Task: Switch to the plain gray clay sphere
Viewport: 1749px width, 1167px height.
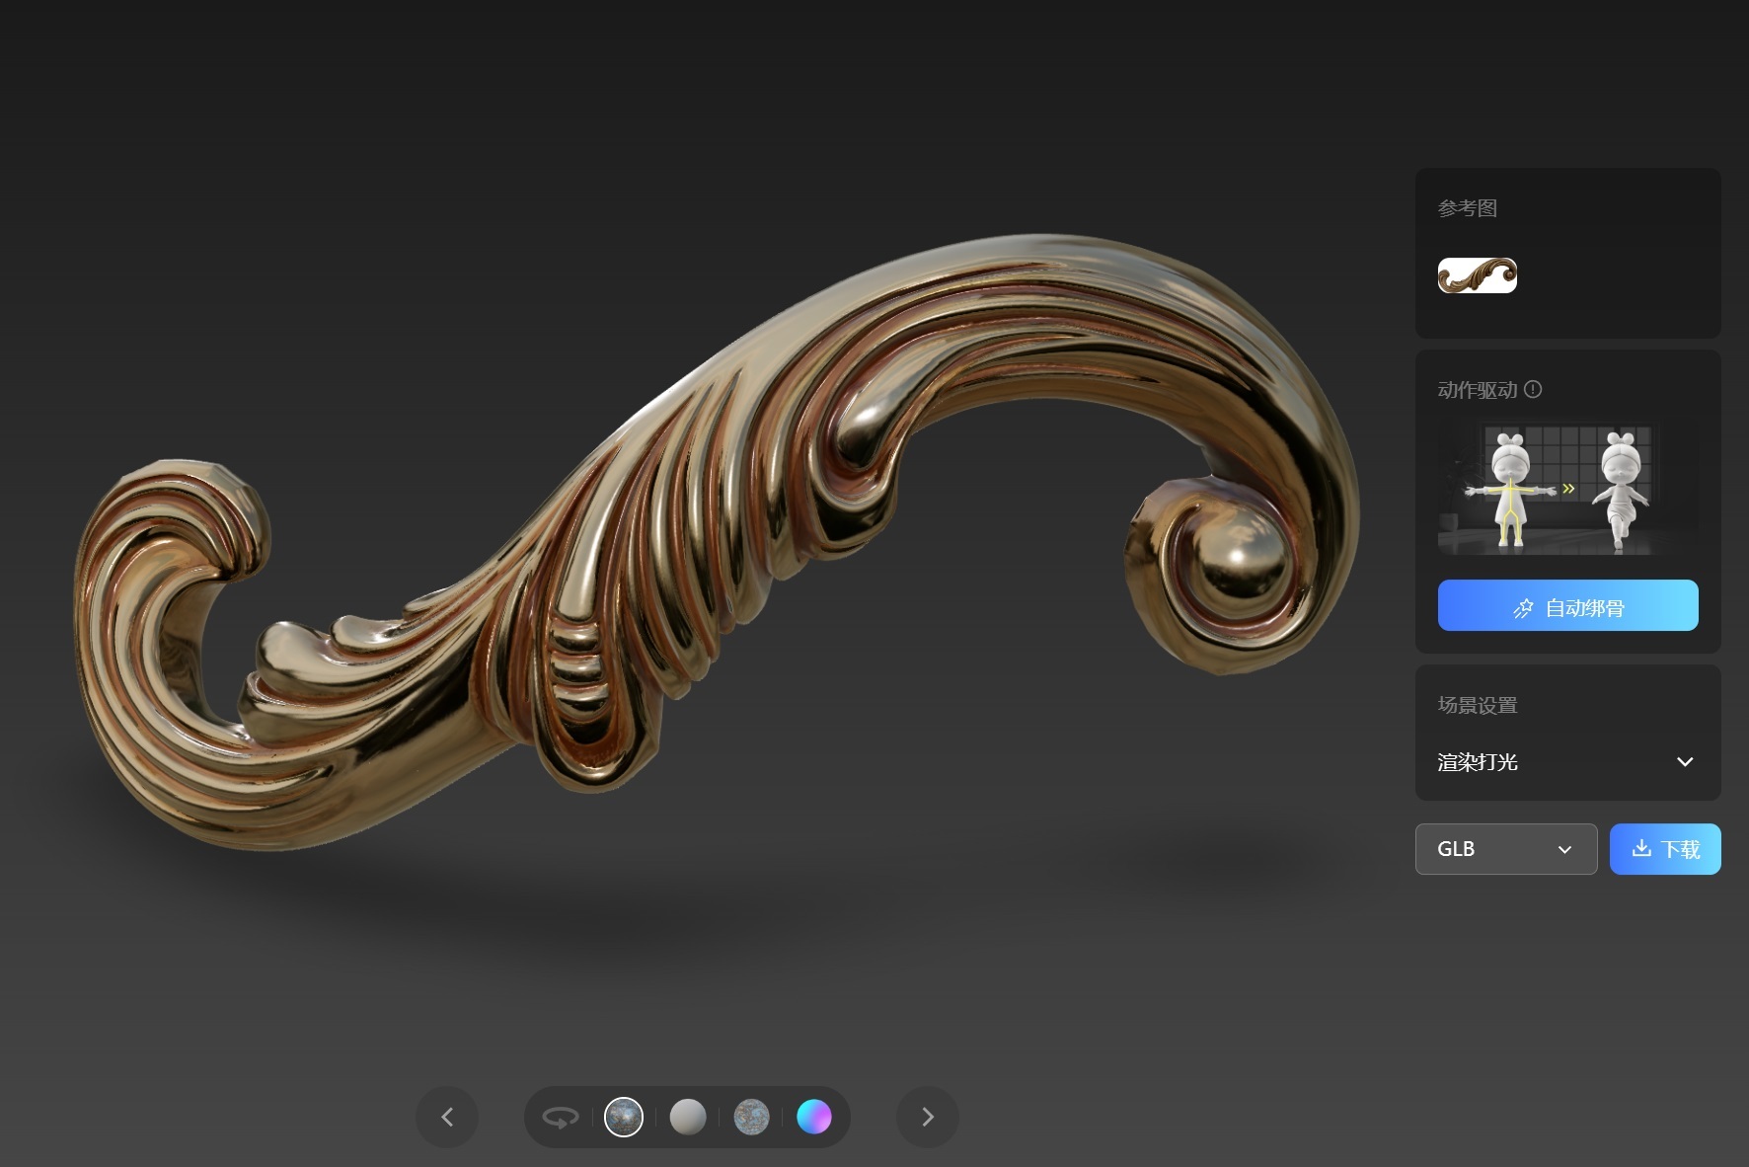Action: tap(688, 1118)
